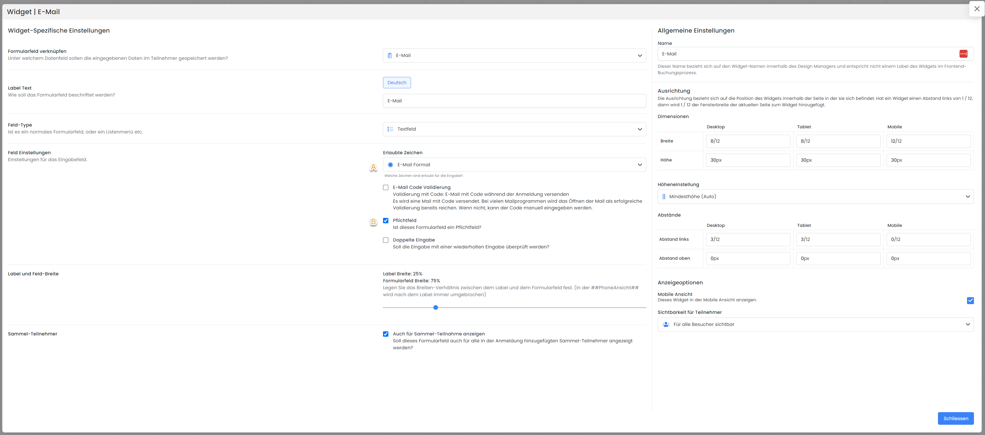
Task: Click ruler icon beside Mindesthöhe (Auto)
Action: [x=664, y=196]
